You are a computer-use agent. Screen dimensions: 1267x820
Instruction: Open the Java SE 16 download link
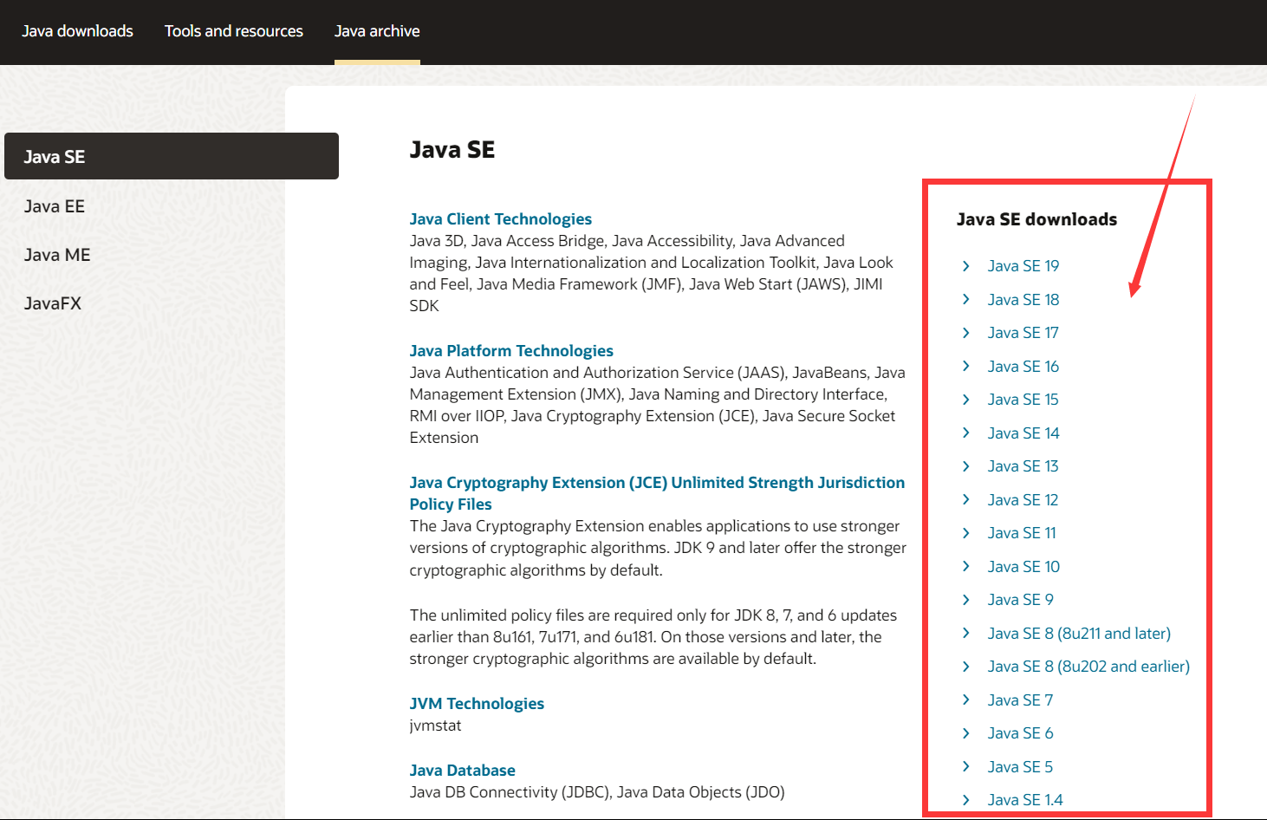point(1023,367)
